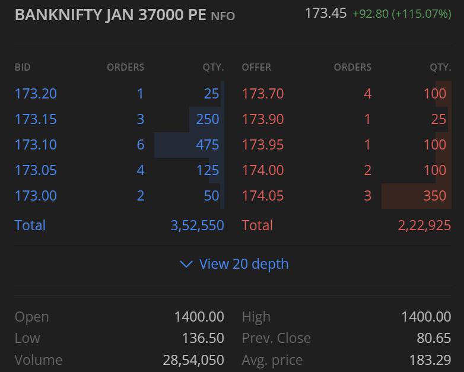Open the View 20 depth link
The height and width of the screenshot is (372, 464).
(243, 264)
